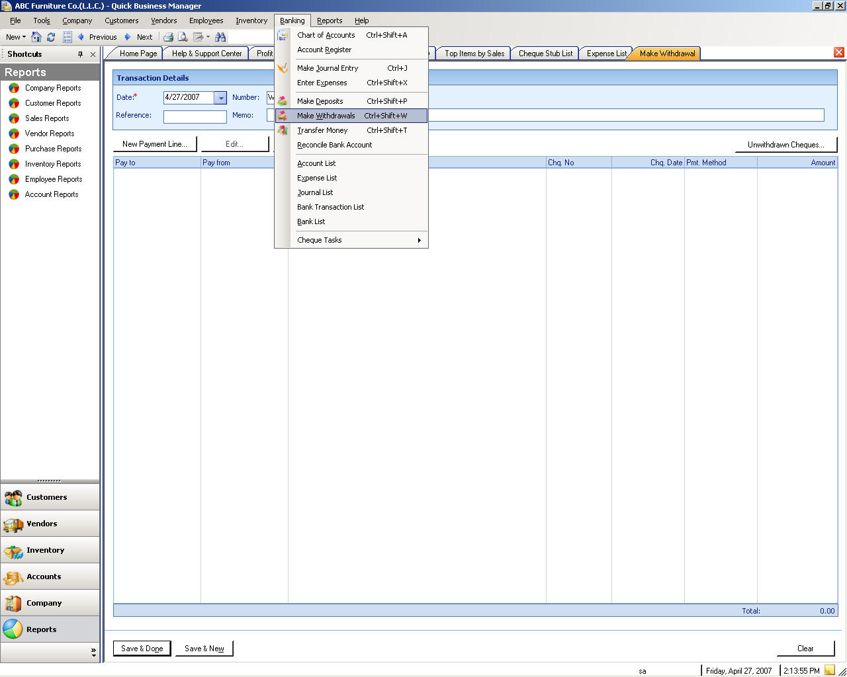Open the Employees menu
The image size is (847, 677).
click(x=206, y=20)
